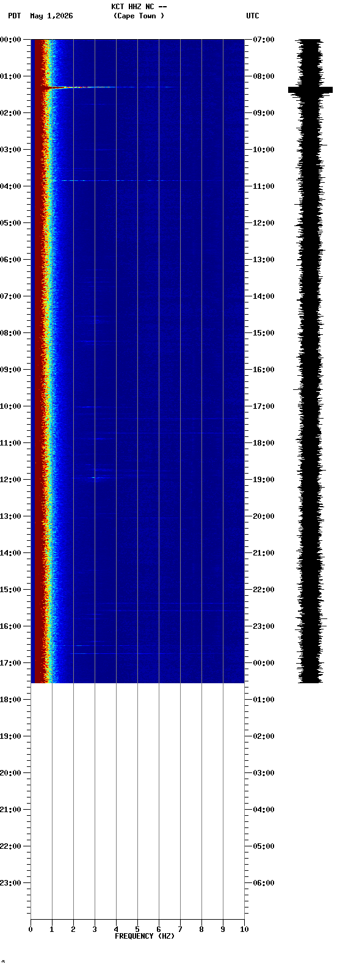The width and height of the screenshot is (337, 968).
Task: Click the 19:00 UTC time label
Action: (x=263, y=480)
